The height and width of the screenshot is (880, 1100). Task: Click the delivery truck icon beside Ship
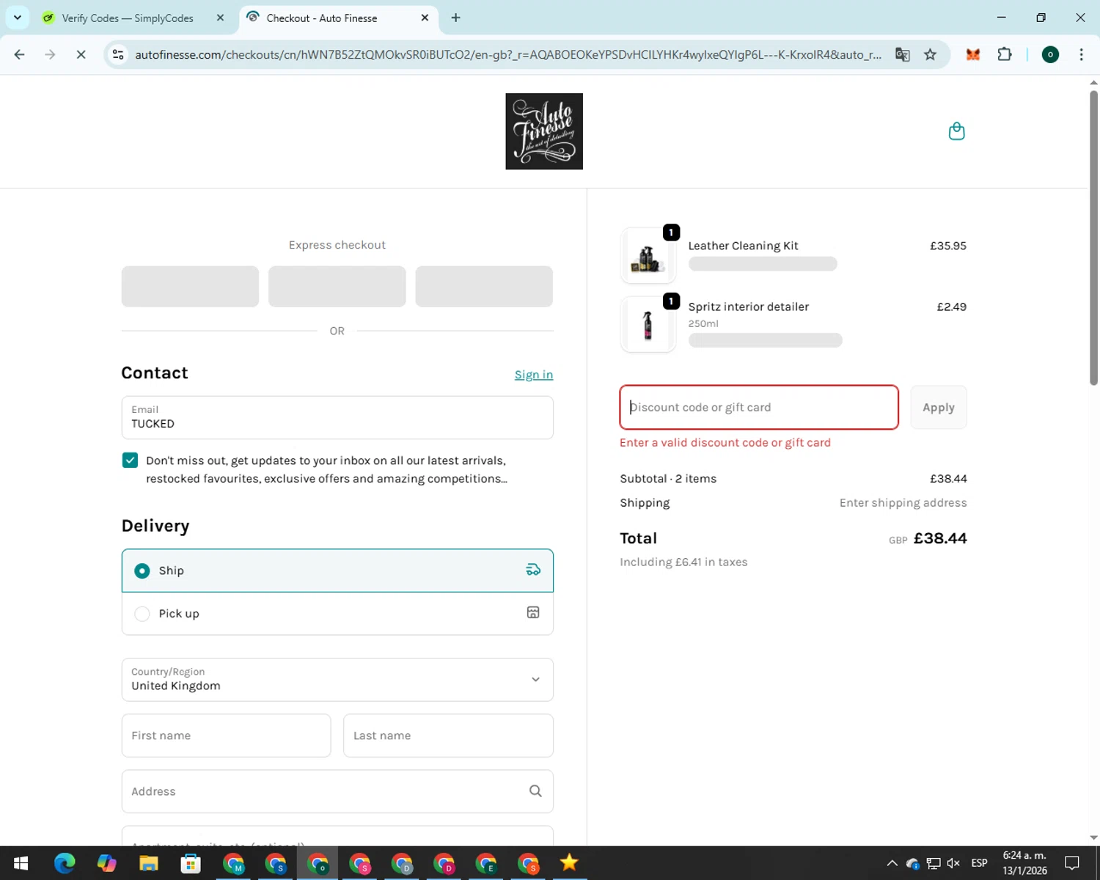tap(533, 570)
